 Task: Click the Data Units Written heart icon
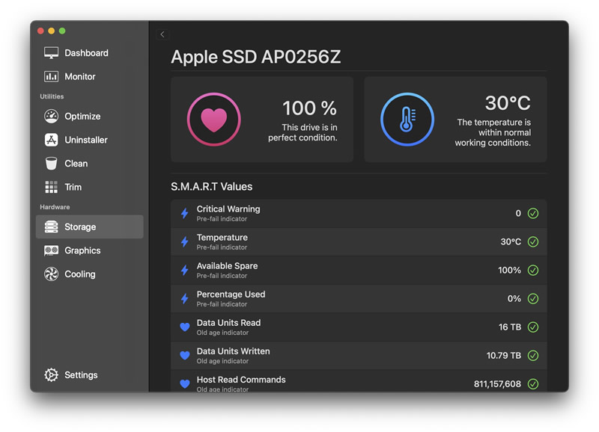point(185,355)
